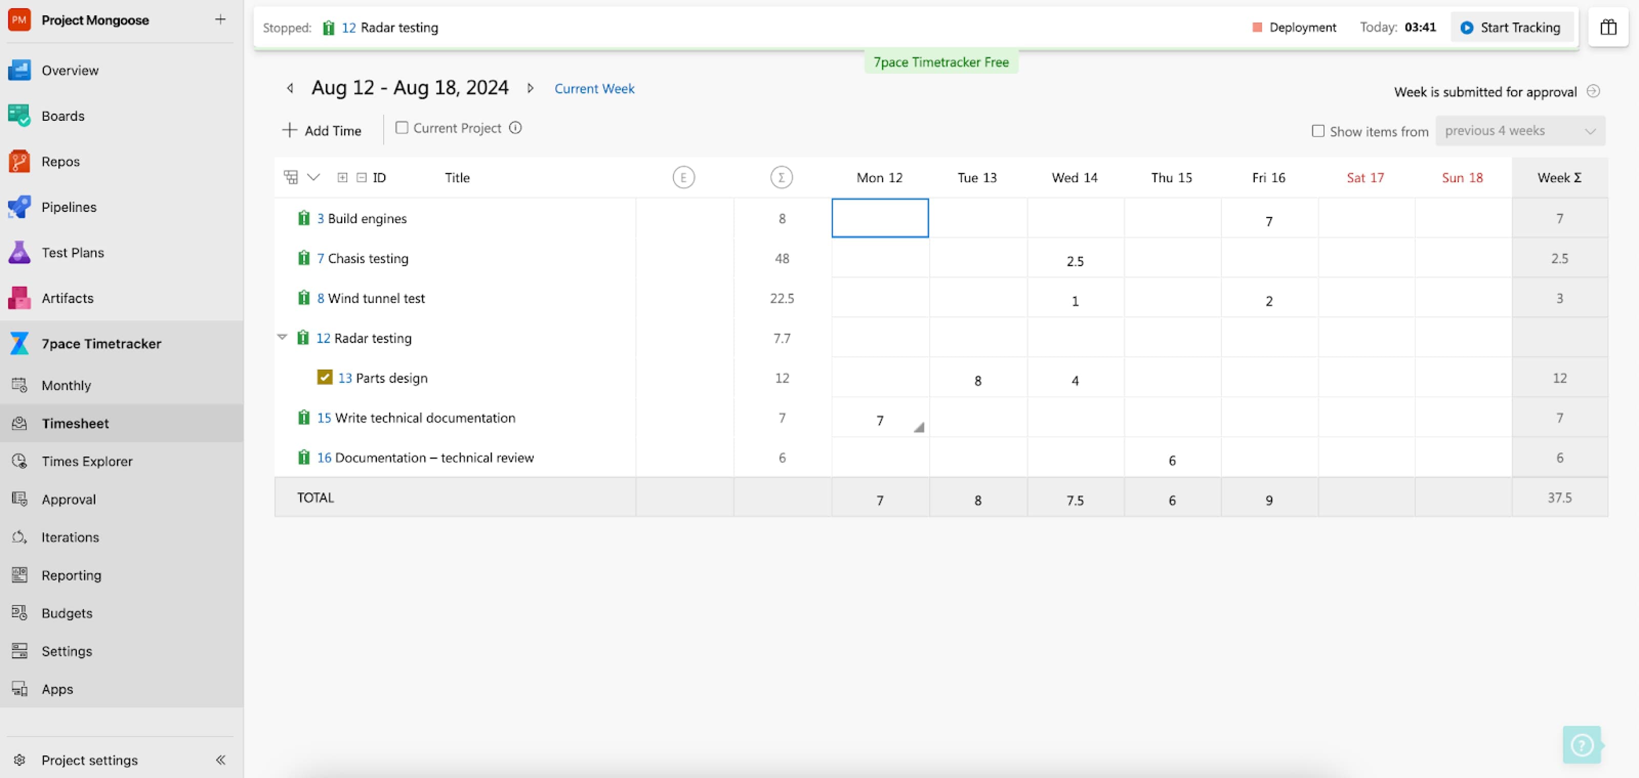Click the Current Project info icon
The width and height of the screenshot is (1639, 778).
pos(515,128)
